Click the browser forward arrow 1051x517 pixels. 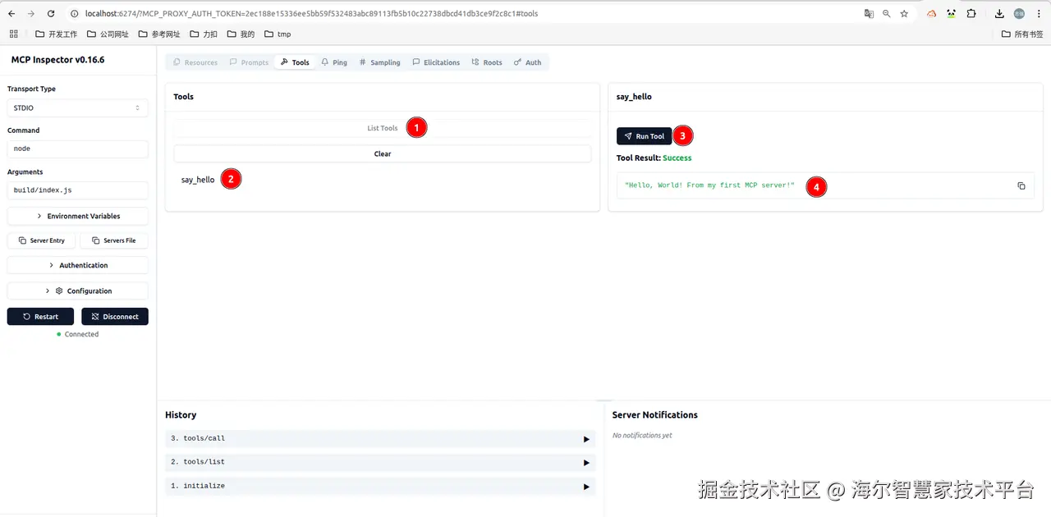coord(31,14)
